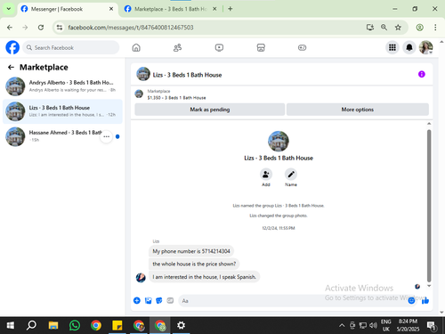This screenshot has width=445, height=334.
Task: Click the conversation scrollbar
Action: tap(429, 206)
